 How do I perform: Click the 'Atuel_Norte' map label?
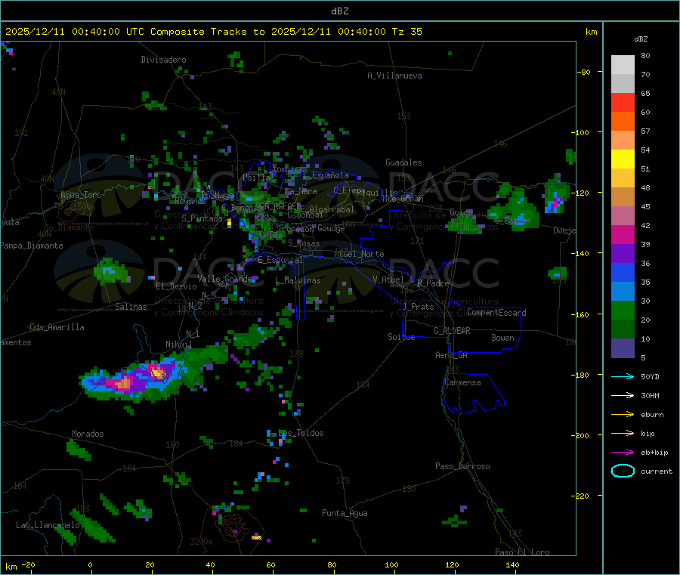click(359, 254)
